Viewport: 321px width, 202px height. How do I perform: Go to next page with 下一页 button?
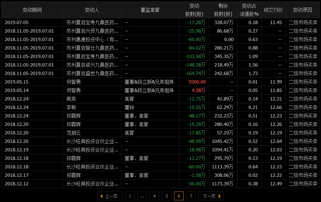[211, 196]
